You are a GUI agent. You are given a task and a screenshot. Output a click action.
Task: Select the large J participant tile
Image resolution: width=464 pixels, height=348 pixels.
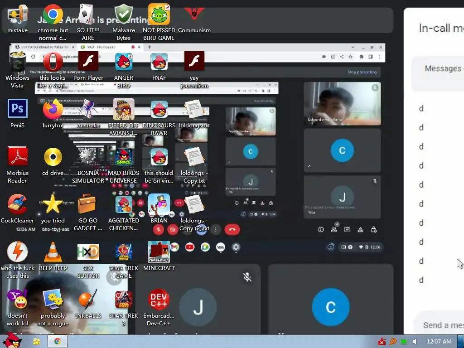pos(198,299)
